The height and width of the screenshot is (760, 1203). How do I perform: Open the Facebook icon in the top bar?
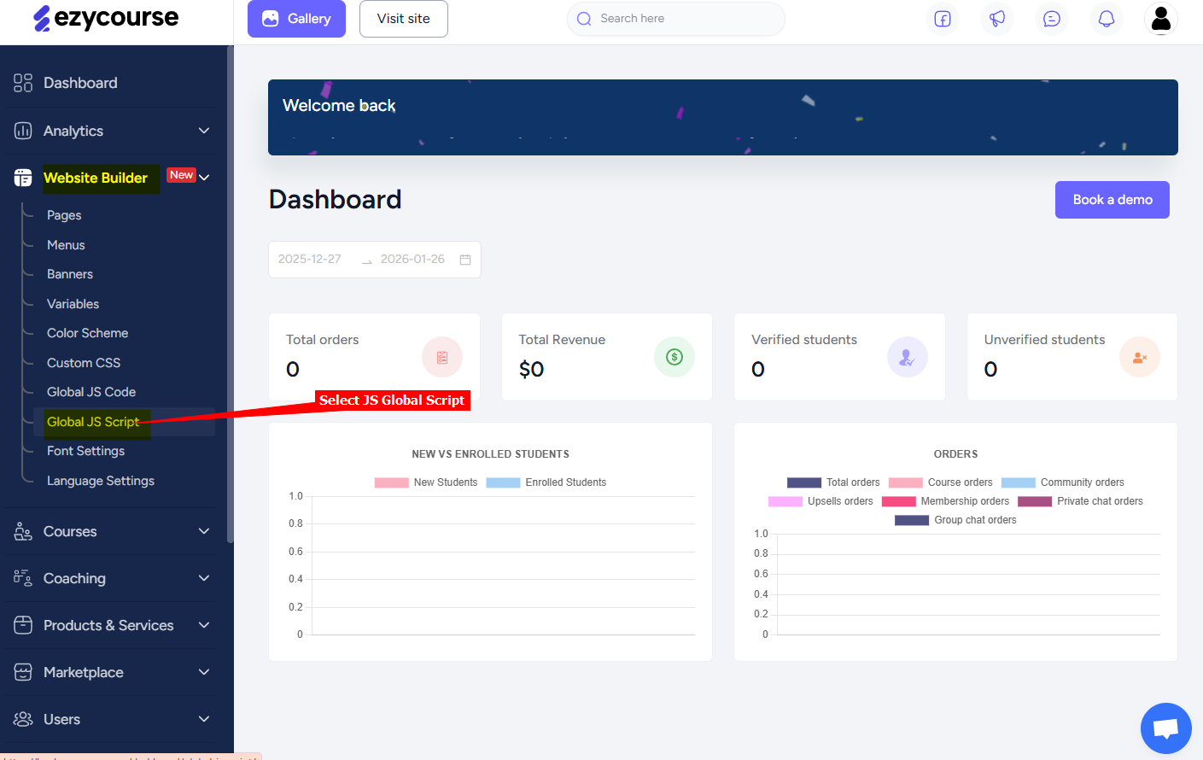pyautogui.click(x=942, y=19)
